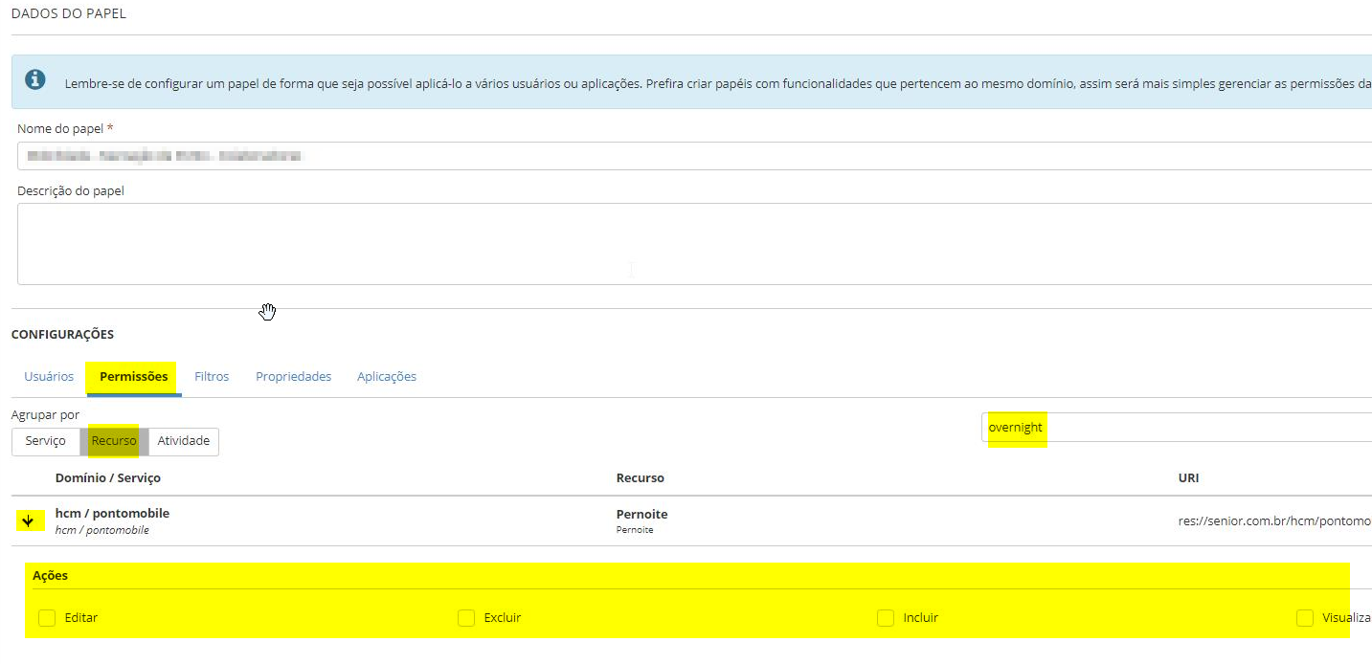Group permissions by Recurso
This screenshot has height=664, width=1372.
(x=114, y=441)
